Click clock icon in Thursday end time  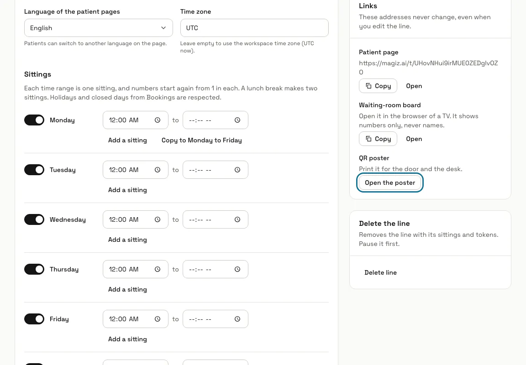coord(237,269)
